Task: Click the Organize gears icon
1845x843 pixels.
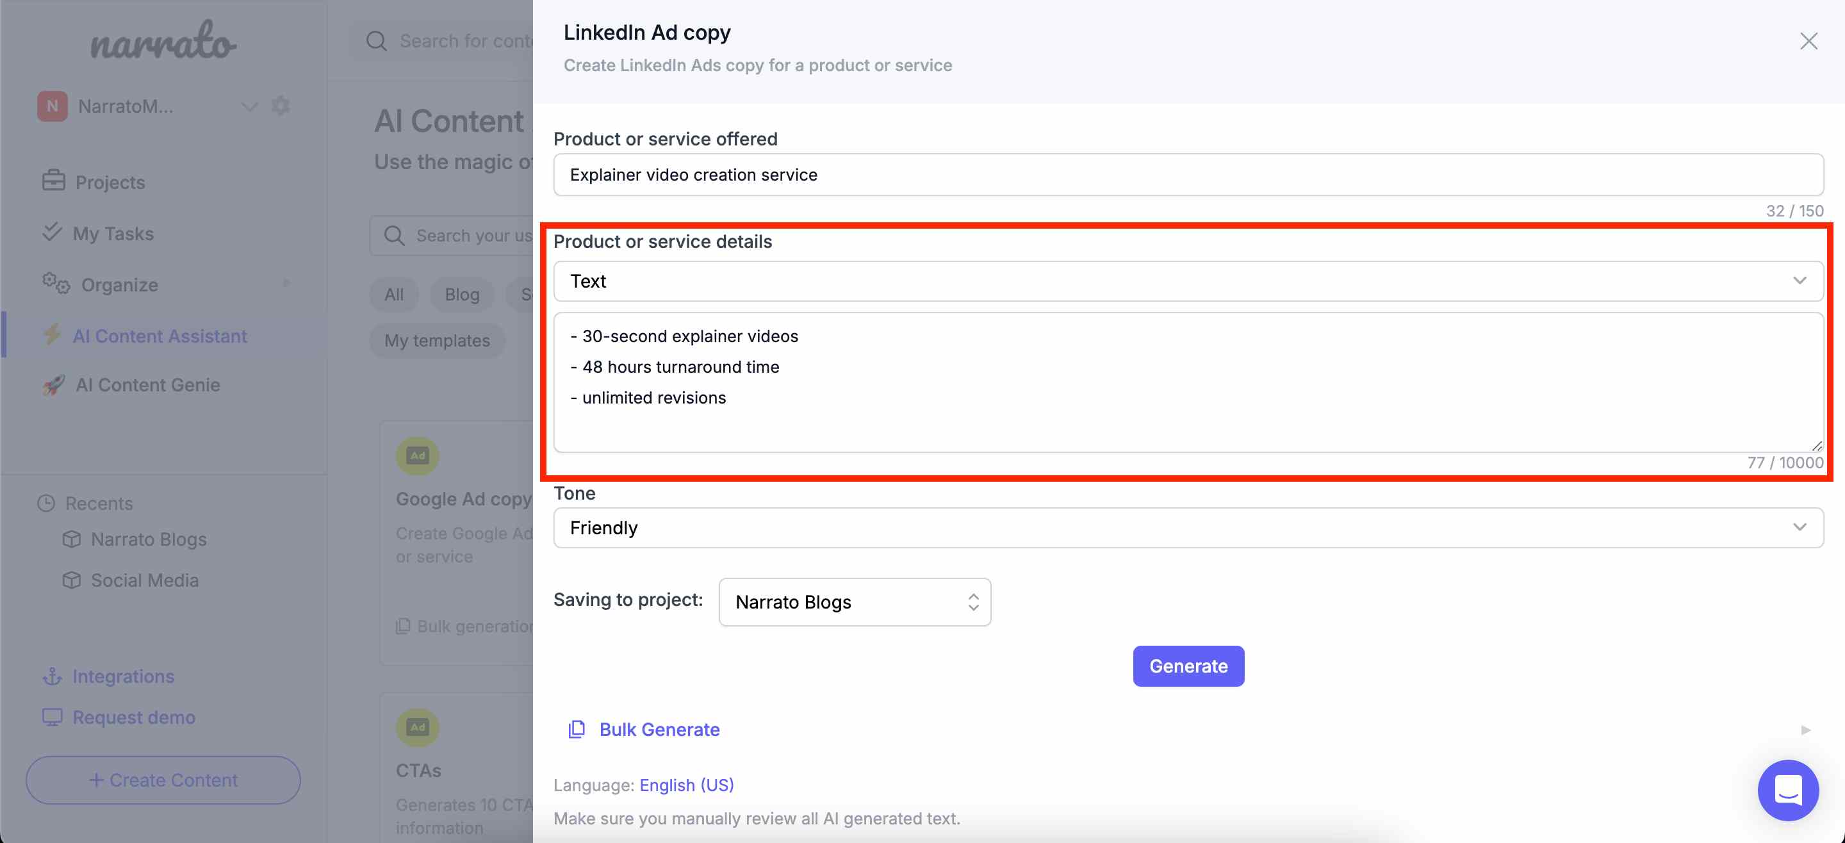Action: click(x=56, y=284)
